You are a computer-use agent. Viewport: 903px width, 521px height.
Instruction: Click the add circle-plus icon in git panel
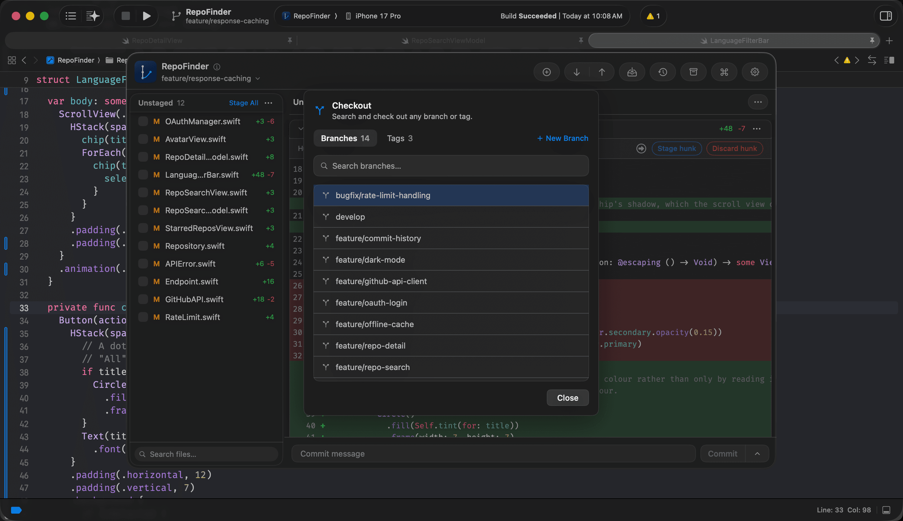click(547, 72)
